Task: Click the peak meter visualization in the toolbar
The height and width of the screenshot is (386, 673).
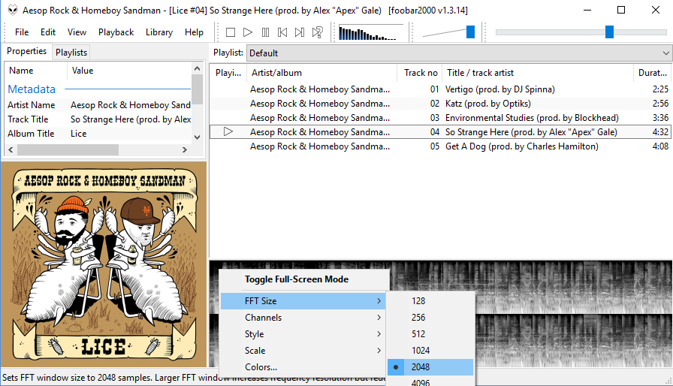Action: (371, 32)
